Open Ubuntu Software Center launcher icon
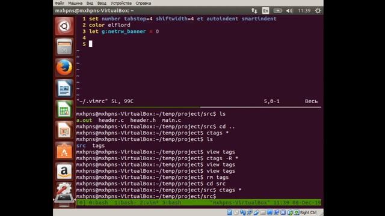 click(64, 151)
